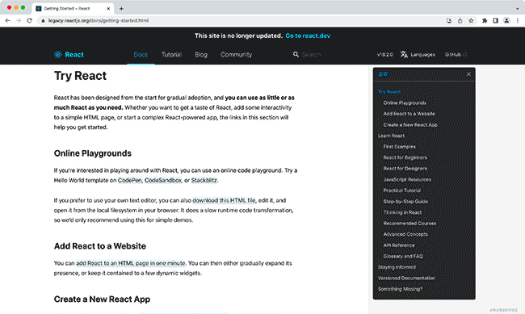Open the browser extensions puzzle icon

[x=485, y=21]
